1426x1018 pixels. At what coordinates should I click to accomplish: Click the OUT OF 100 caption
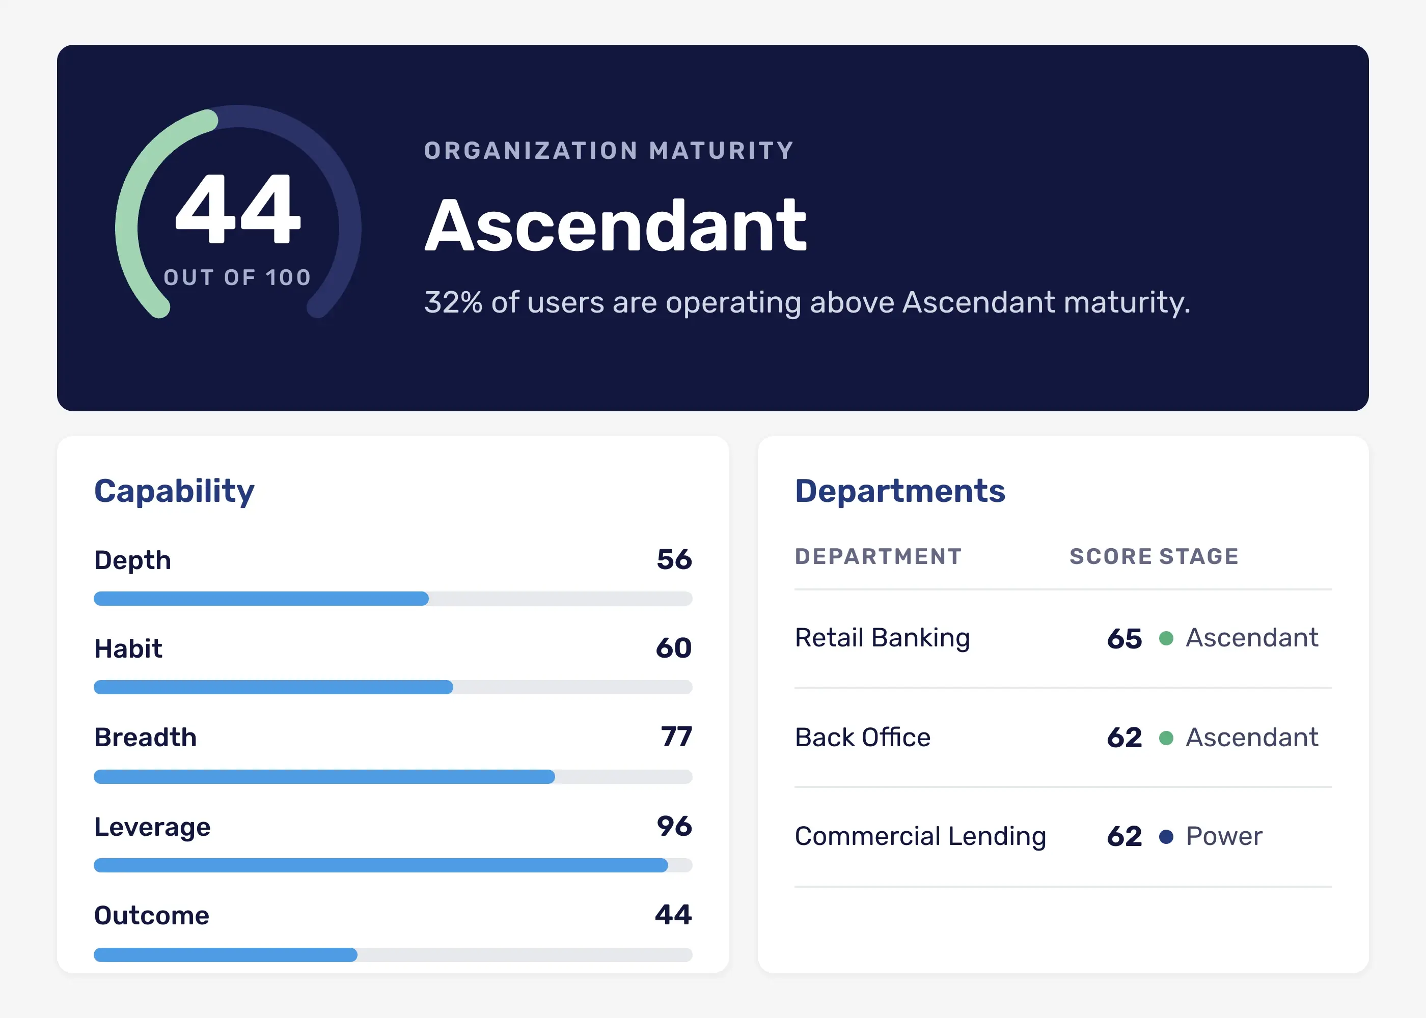[238, 278]
